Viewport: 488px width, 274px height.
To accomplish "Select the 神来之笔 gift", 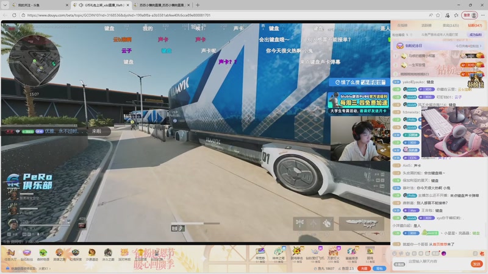I will point(278,255).
